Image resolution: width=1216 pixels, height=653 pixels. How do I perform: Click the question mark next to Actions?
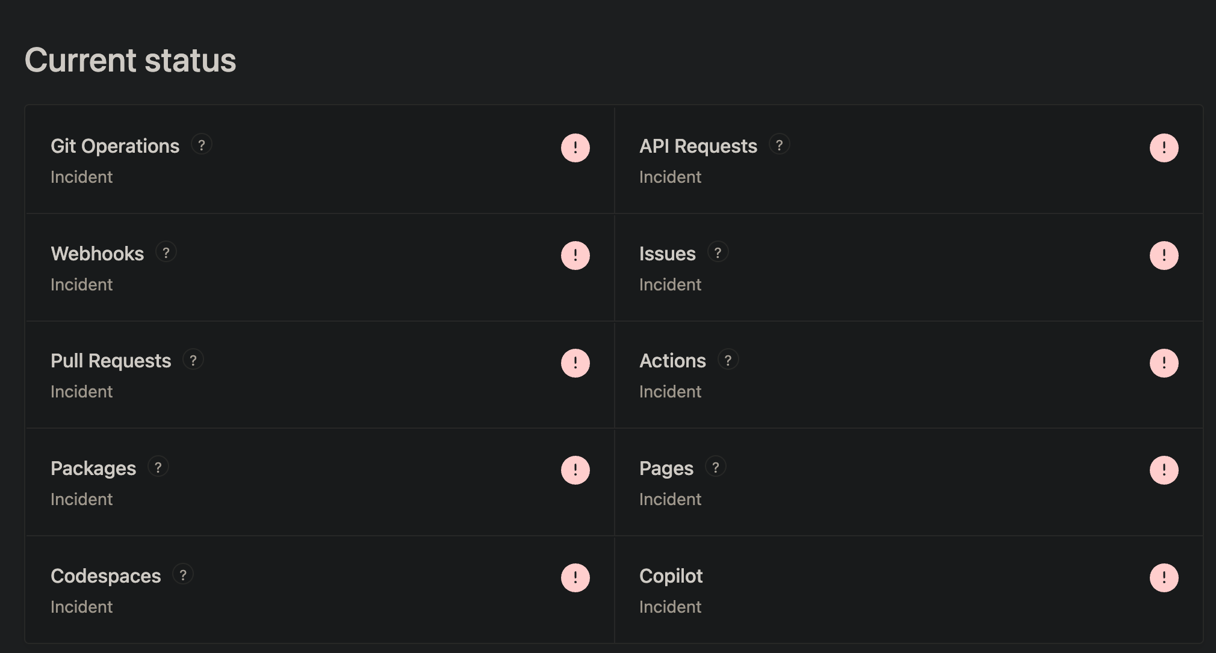click(728, 360)
